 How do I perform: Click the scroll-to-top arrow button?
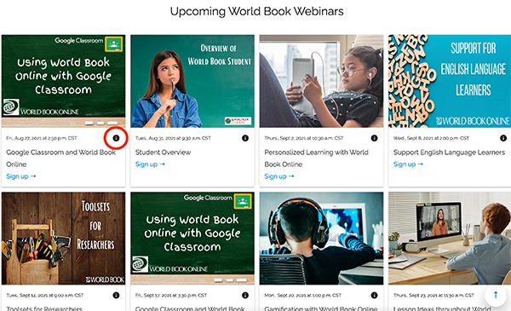coord(496,296)
